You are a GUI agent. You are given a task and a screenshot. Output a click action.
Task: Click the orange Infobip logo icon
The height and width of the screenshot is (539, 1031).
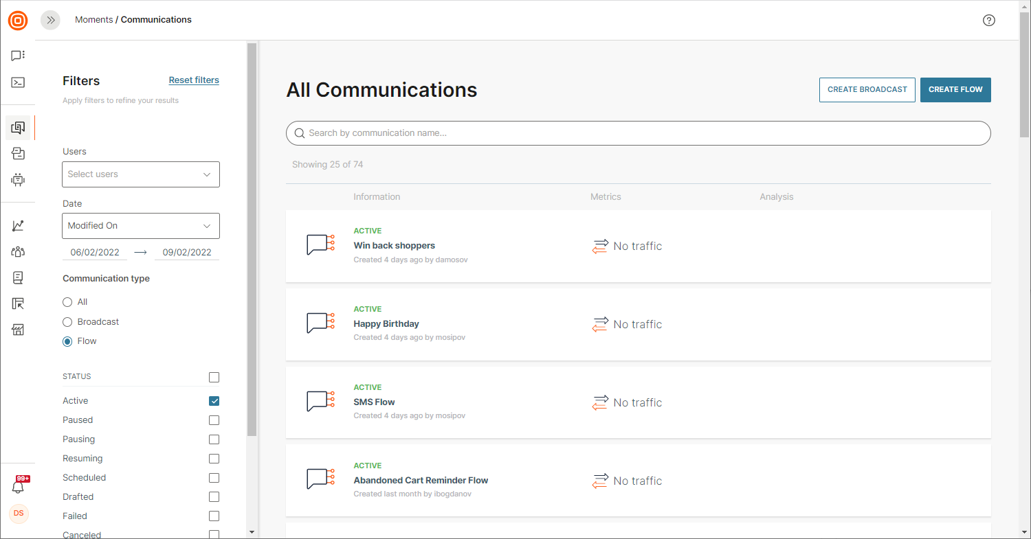click(x=18, y=21)
